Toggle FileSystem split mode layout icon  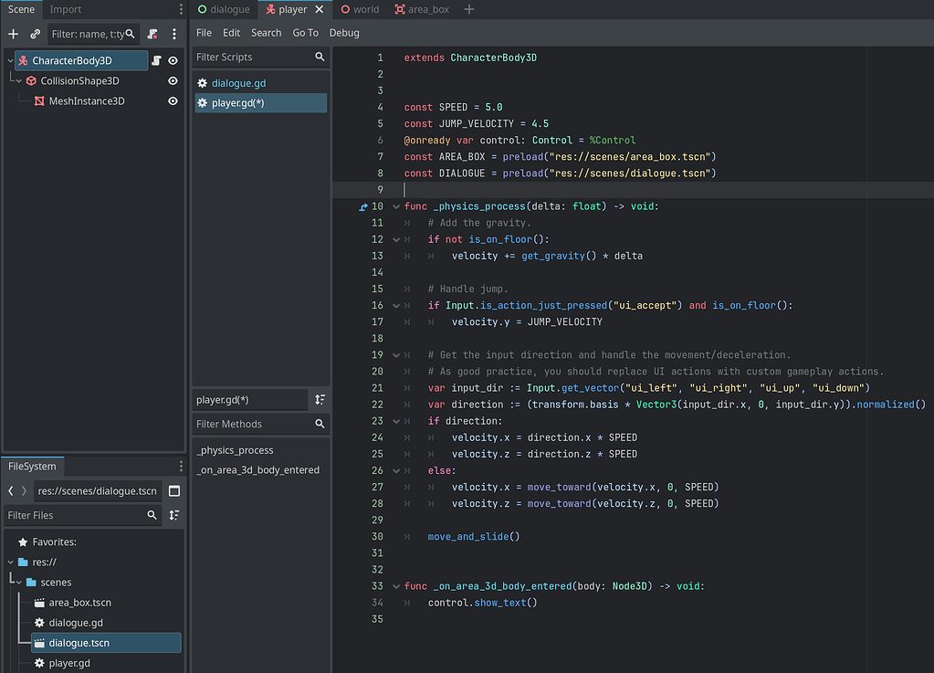[x=174, y=491]
